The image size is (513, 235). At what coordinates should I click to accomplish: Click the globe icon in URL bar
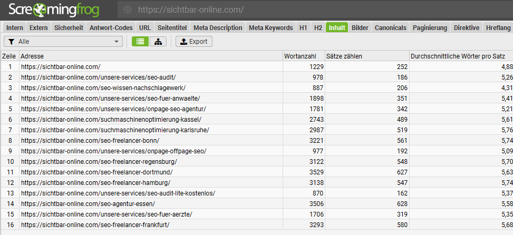pyautogui.click(x=127, y=9)
